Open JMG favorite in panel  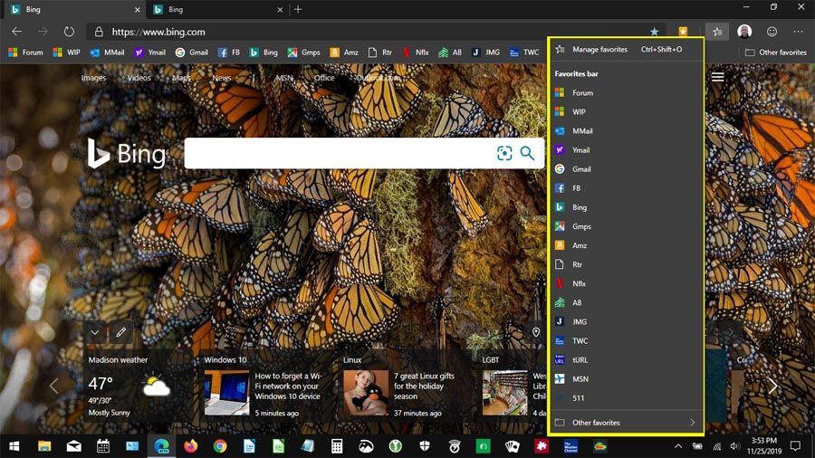click(626, 322)
